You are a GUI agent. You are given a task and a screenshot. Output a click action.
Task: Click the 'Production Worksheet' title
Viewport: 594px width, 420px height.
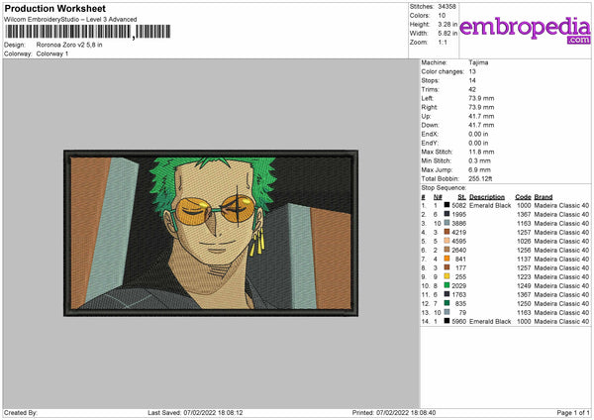point(54,9)
